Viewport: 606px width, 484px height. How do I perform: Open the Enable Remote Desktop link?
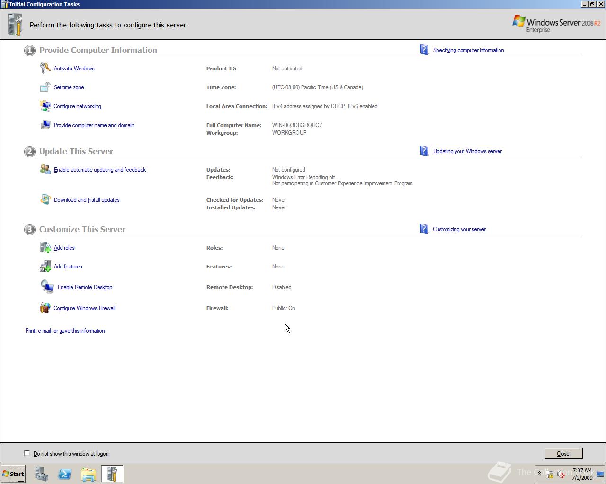pyautogui.click(x=85, y=287)
